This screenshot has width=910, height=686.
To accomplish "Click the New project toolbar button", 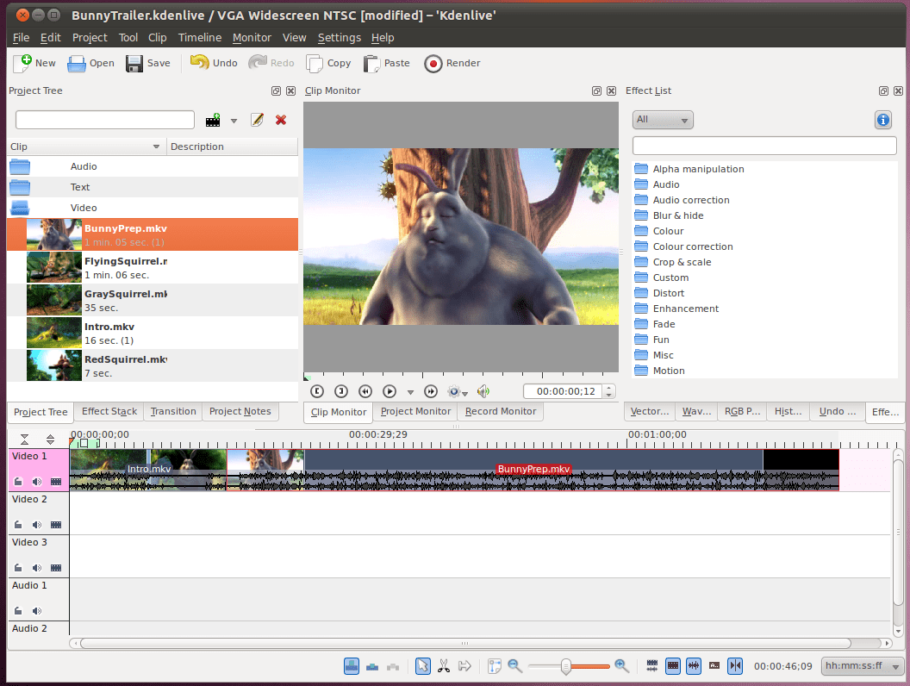I will click(x=34, y=63).
